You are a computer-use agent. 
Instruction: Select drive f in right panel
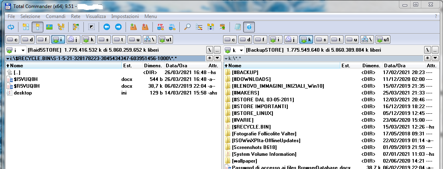(x=260, y=40)
